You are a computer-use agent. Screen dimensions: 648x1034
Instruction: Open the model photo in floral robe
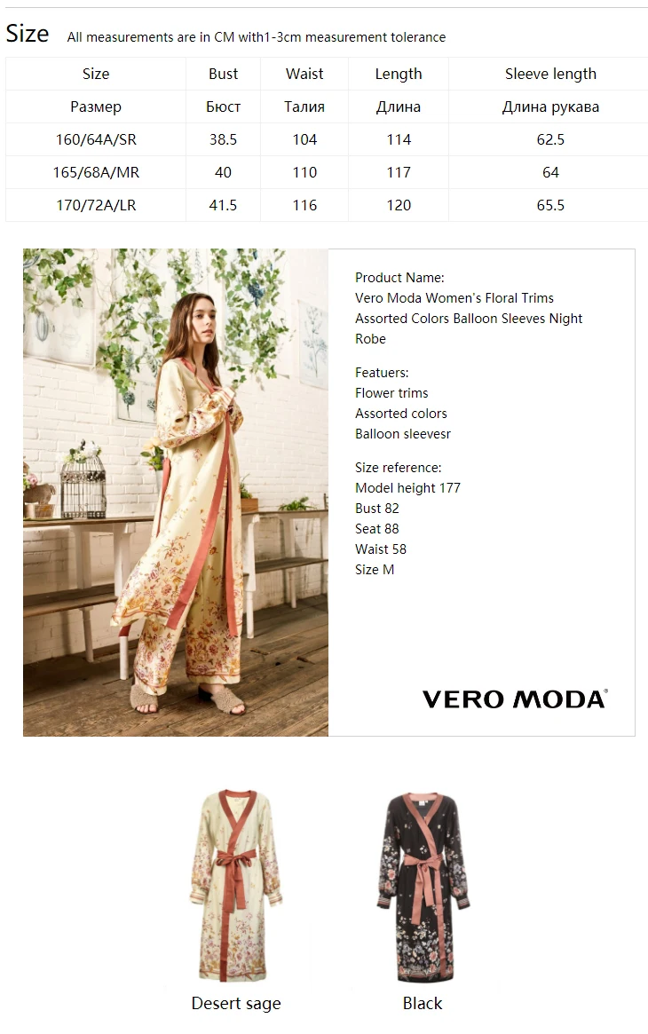click(176, 492)
